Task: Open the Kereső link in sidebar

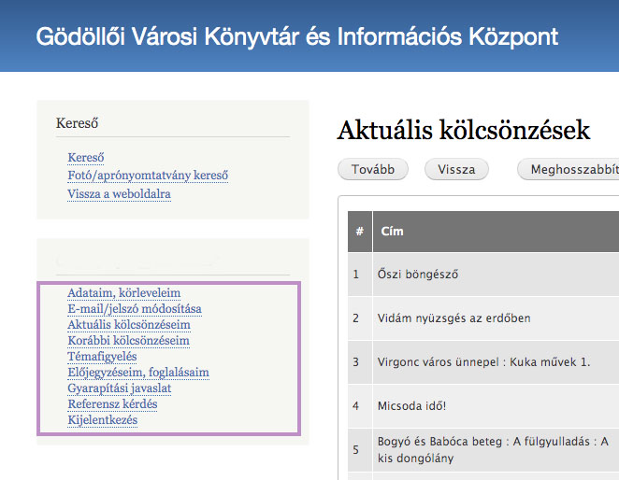Action: pyautogui.click(x=85, y=158)
